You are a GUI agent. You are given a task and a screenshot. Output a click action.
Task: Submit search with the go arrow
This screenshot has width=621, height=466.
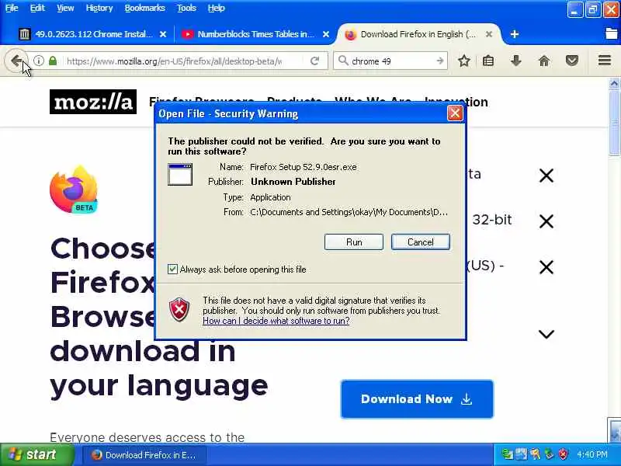(x=439, y=61)
